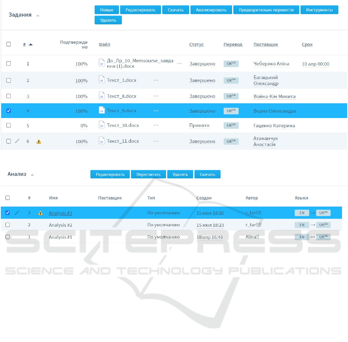Image resolution: width=348 pixels, height=342 pixels.
Task: Open the three-dot menu for Текст_8.docx
Action: click(156, 96)
